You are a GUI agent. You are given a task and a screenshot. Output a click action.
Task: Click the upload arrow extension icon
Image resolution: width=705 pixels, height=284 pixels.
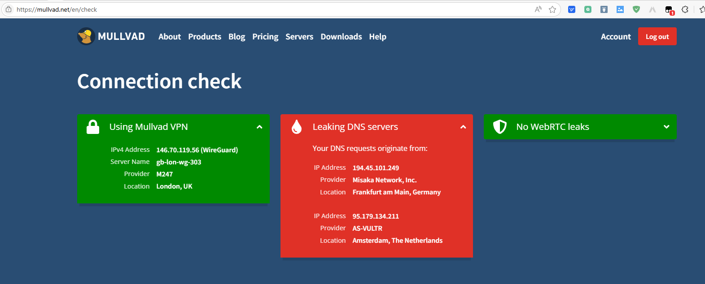point(604,9)
